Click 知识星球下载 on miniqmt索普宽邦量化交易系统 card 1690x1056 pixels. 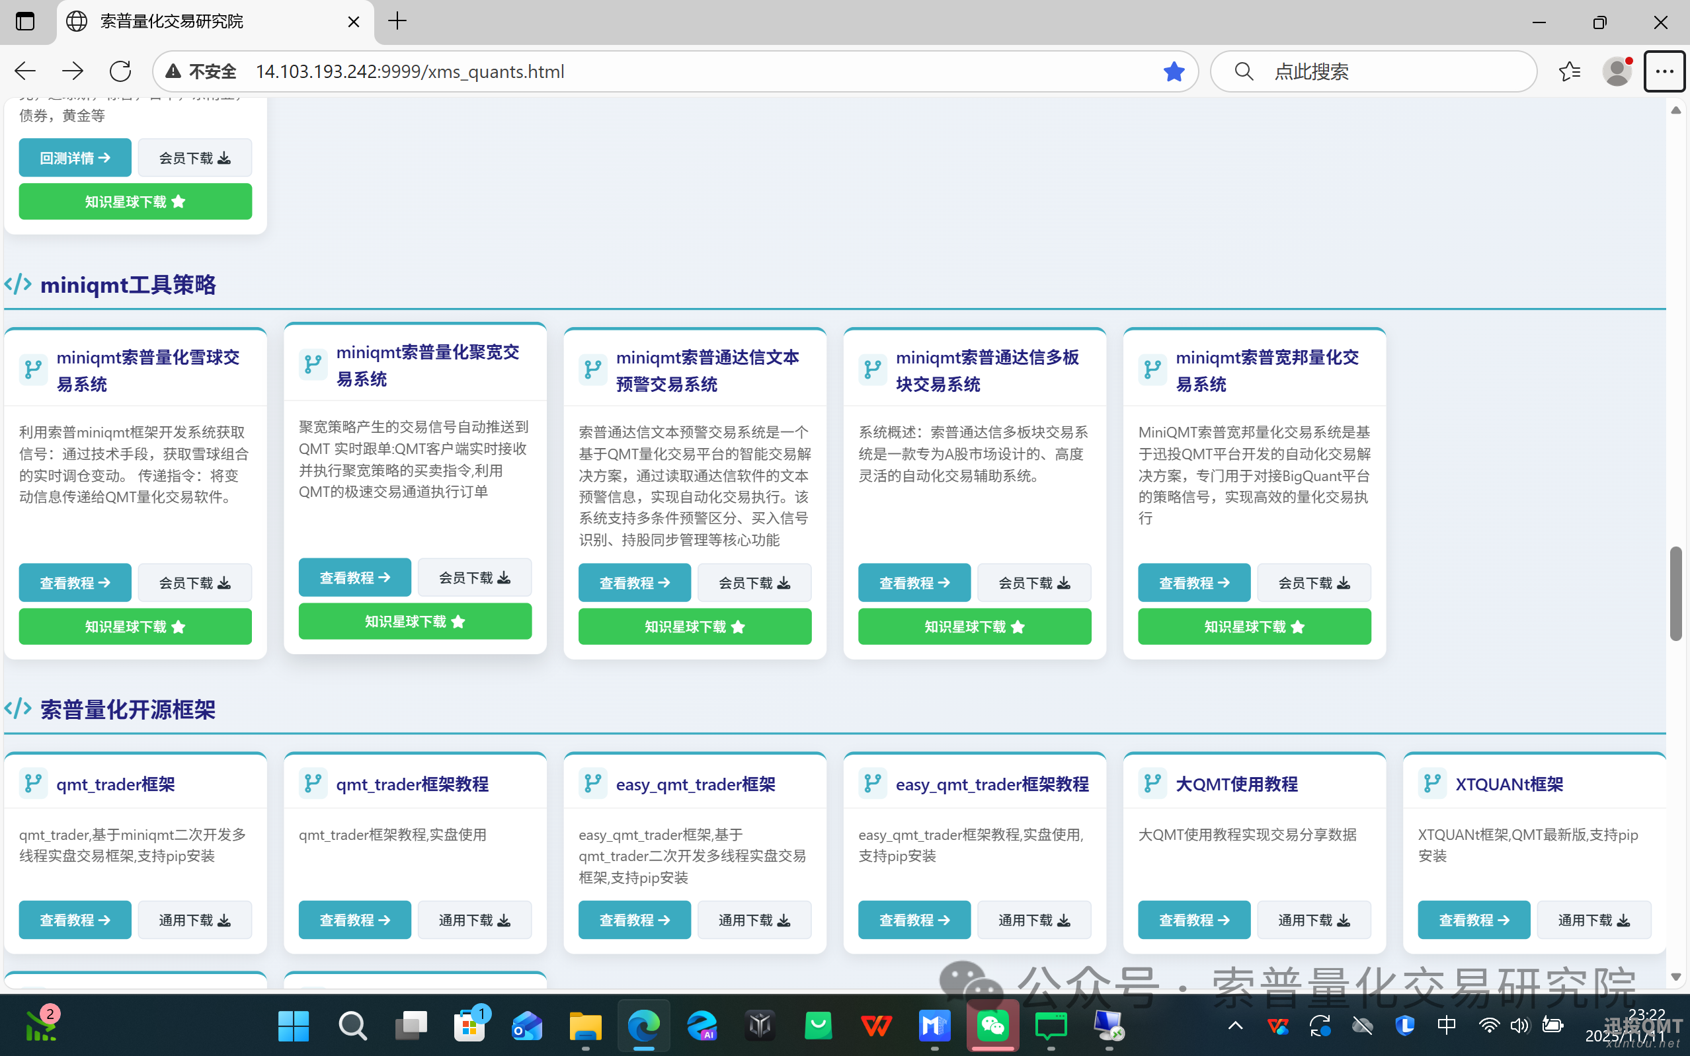(x=1253, y=626)
